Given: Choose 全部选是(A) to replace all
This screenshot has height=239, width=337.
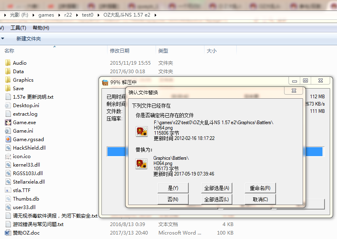Looking at the screenshot, I should pos(217,188).
